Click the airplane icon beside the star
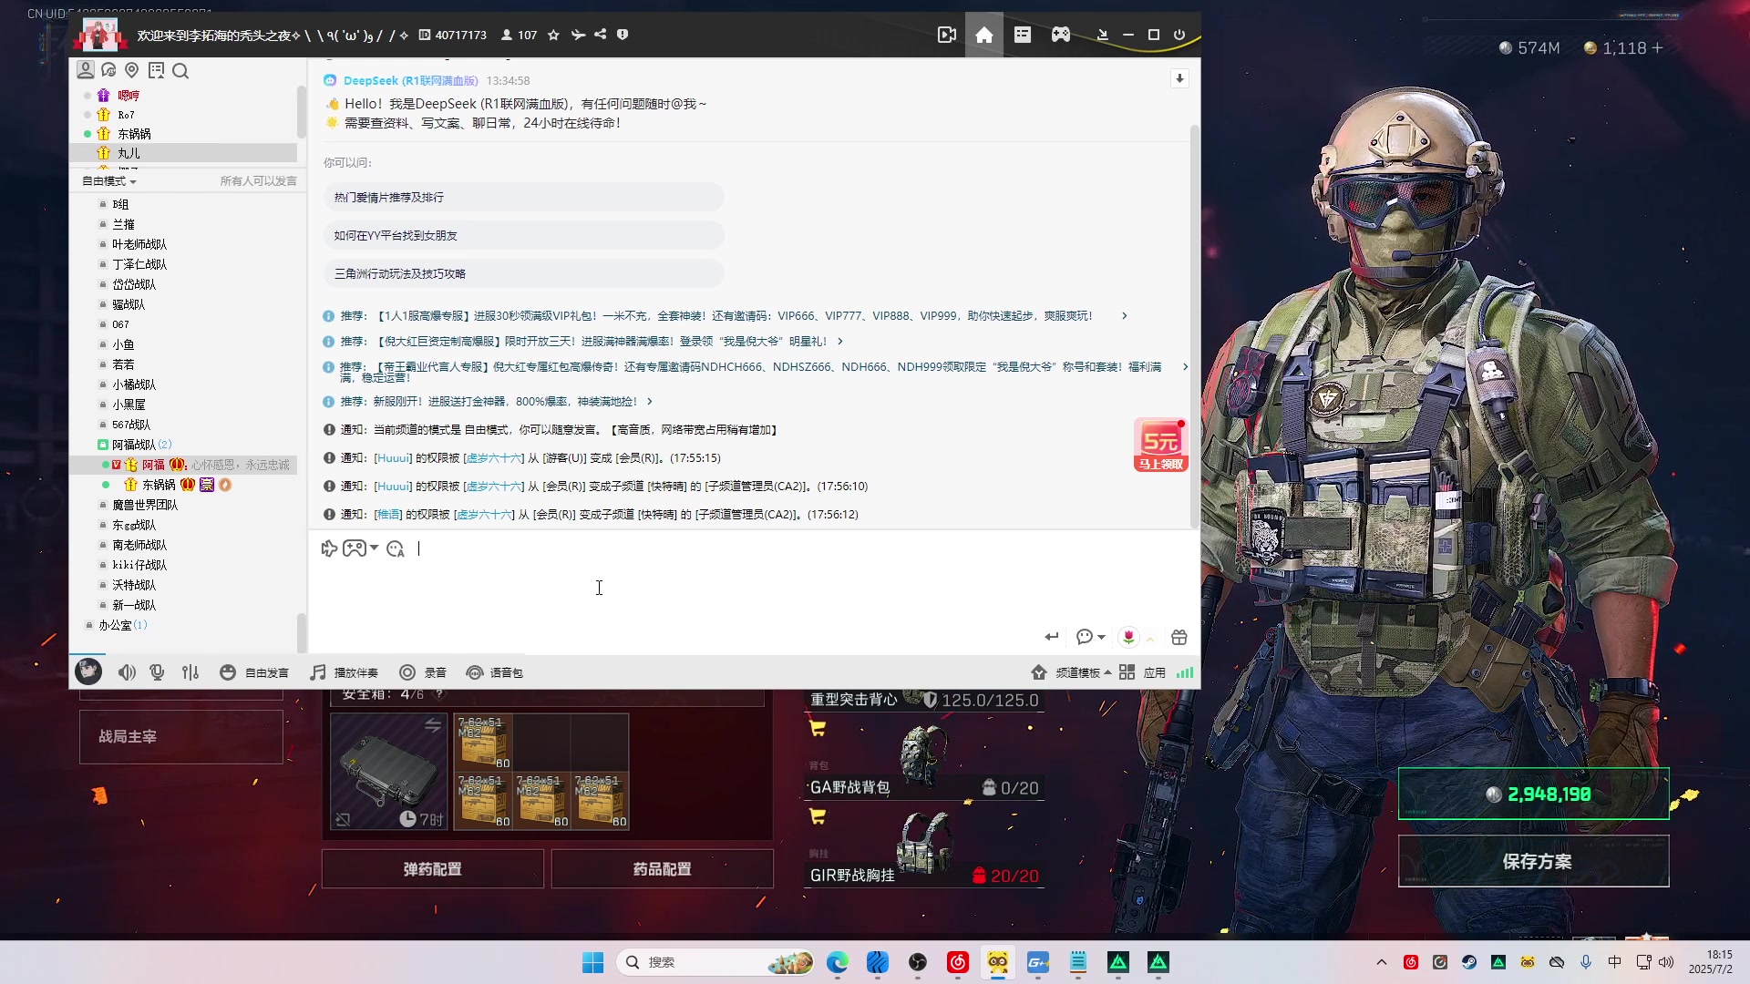This screenshot has width=1750, height=984. 578,35
